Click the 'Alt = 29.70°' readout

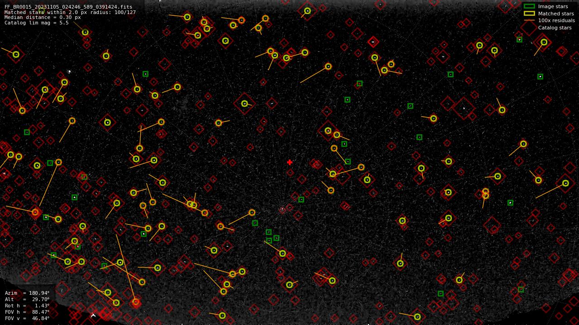click(x=27, y=299)
